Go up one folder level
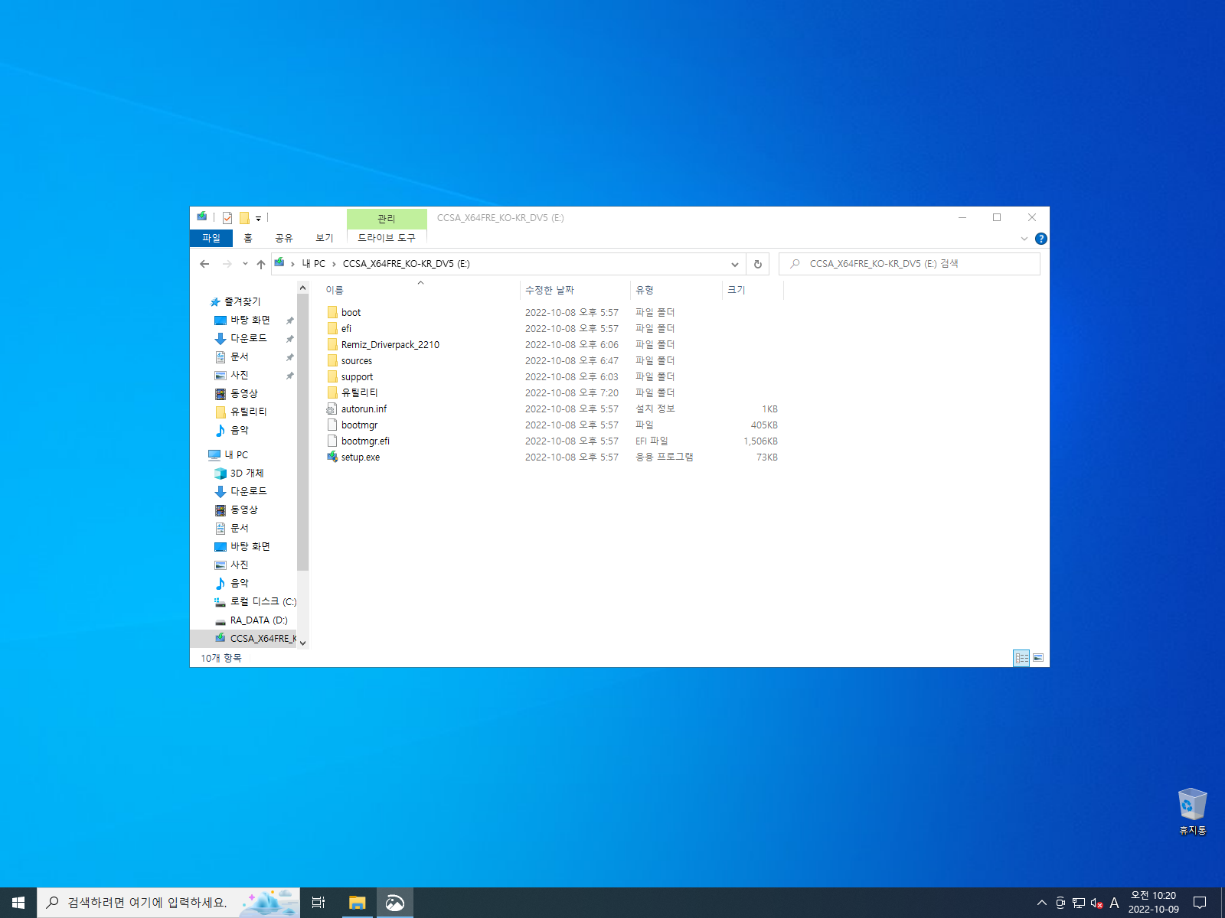Image resolution: width=1225 pixels, height=918 pixels. [261, 264]
